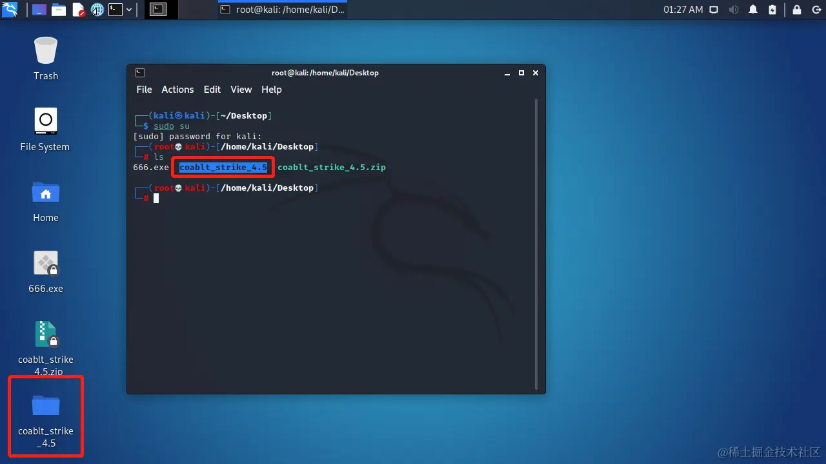
Task: Open the terminal File menu
Action: pyautogui.click(x=144, y=90)
